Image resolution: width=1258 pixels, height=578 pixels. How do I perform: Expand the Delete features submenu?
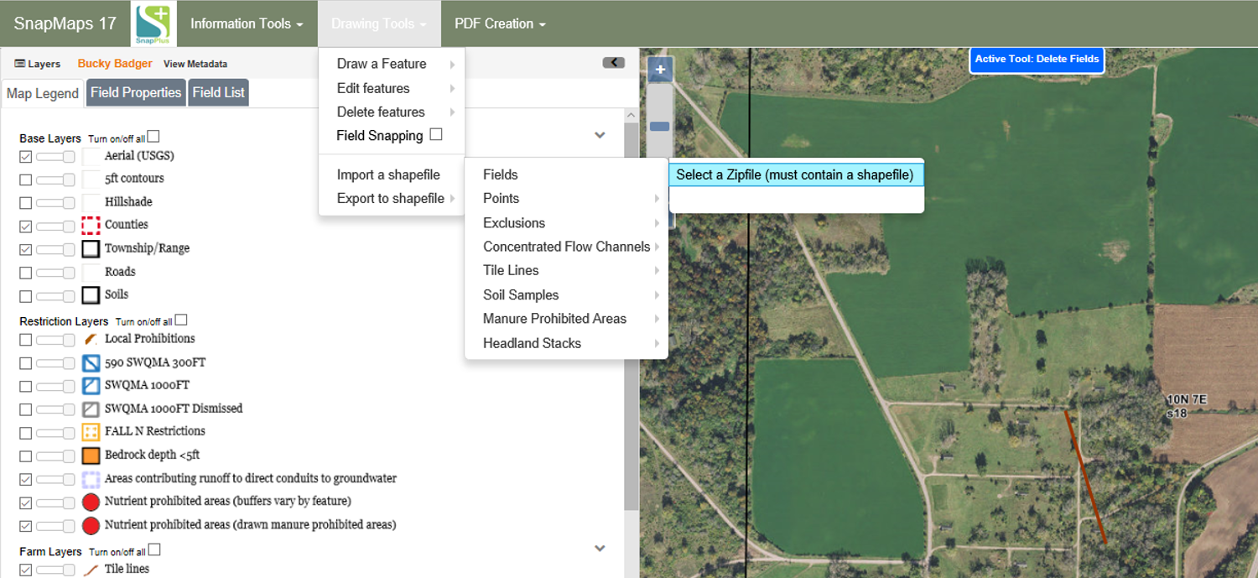click(x=392, y=112)
